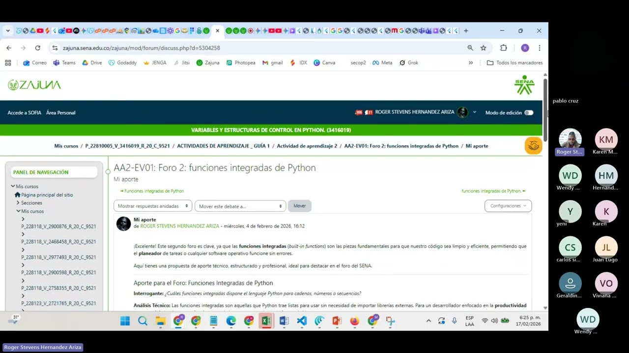Open Microsoft Edge from the taskbar
The height and width of the screenshot is (353, 629).
point(231,321)
